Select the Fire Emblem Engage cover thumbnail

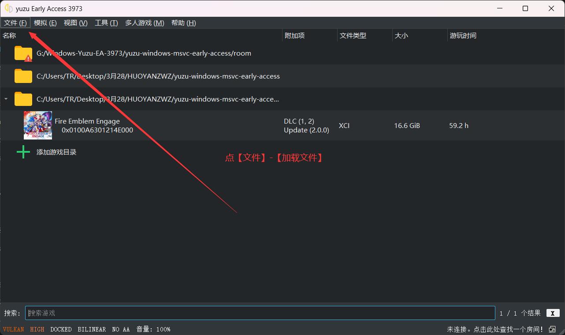(x=38, y=125)
